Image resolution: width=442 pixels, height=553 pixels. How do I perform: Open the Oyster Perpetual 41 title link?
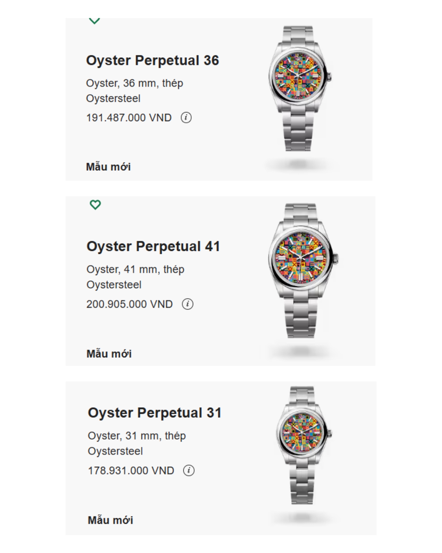click(153, 246)
